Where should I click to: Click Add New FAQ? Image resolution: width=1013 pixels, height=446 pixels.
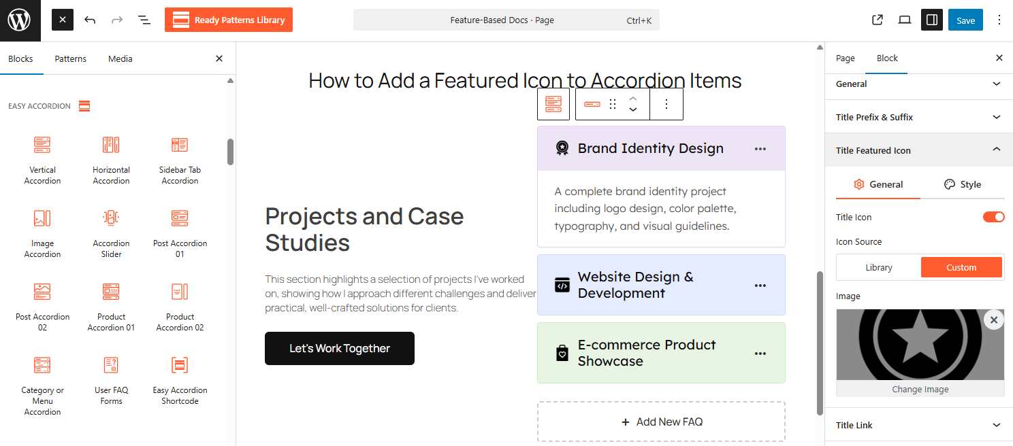(661, 422)
